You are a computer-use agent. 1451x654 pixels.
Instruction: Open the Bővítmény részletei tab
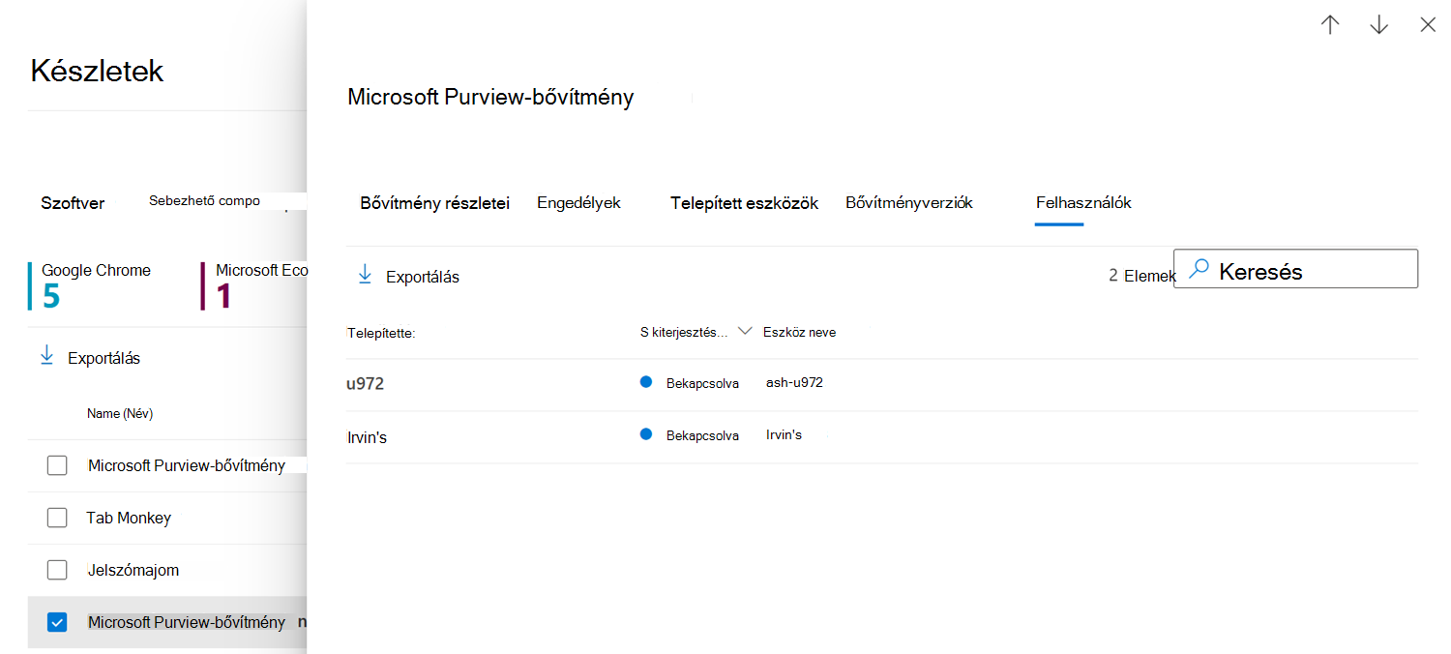(x=434, y=203)
